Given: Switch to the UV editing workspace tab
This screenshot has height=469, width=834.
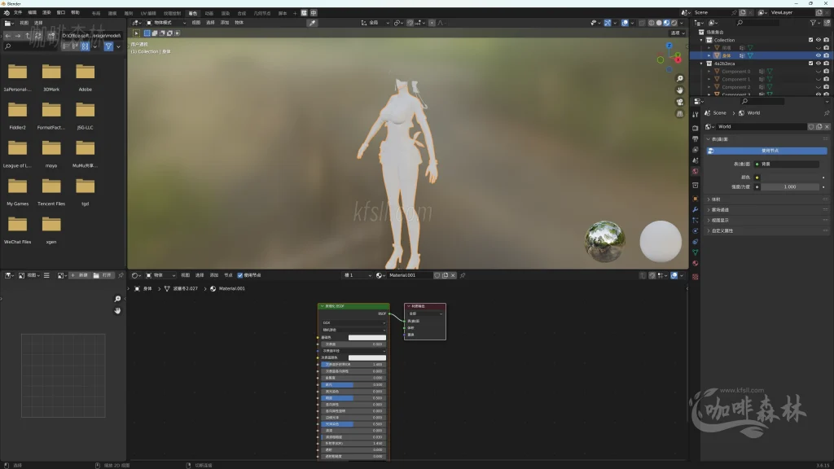Looking at the screenshot, I should pos(148,13).
